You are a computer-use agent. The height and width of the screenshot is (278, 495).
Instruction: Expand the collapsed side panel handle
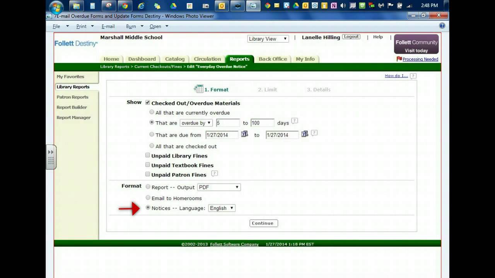[x=51, y=157]
